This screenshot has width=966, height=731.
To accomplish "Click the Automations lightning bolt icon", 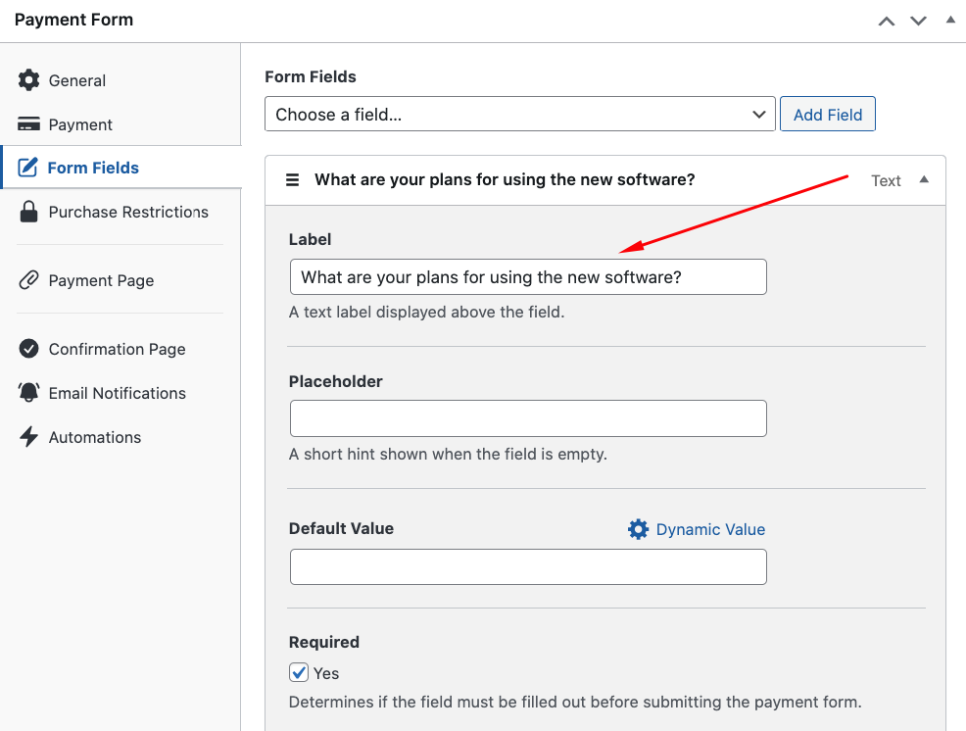I will tap(29, 437).
